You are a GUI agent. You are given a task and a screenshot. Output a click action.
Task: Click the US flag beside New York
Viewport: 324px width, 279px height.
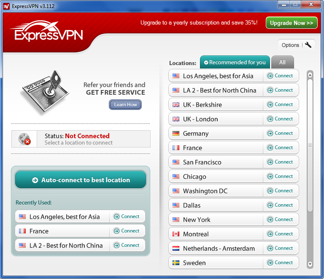(x=176, y=219)
